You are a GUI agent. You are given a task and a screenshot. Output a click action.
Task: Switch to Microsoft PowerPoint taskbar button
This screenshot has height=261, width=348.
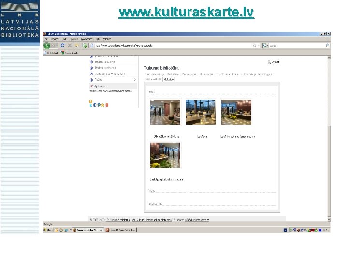pos(120,230)
